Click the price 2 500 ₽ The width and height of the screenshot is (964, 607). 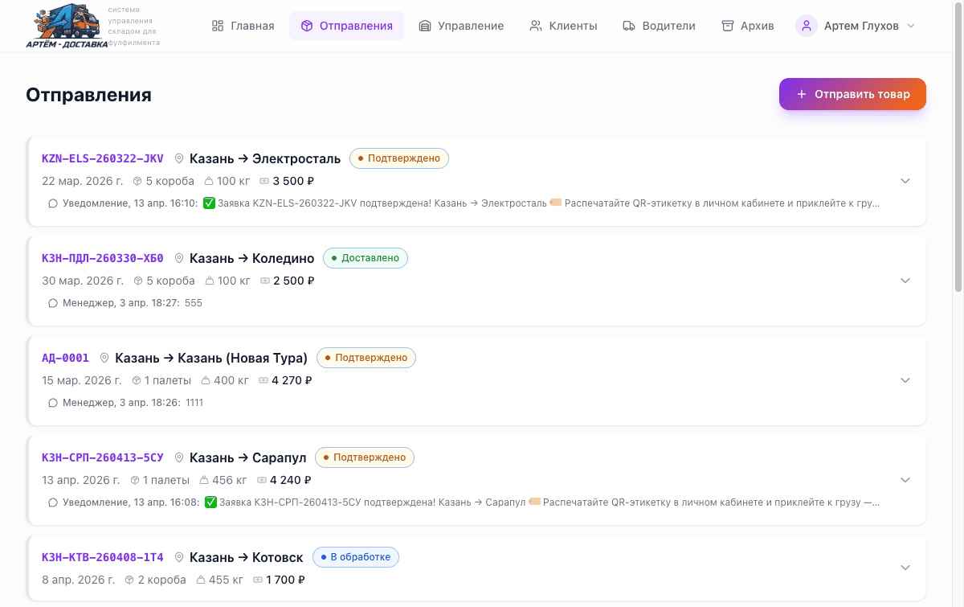(x=293, y=281)
